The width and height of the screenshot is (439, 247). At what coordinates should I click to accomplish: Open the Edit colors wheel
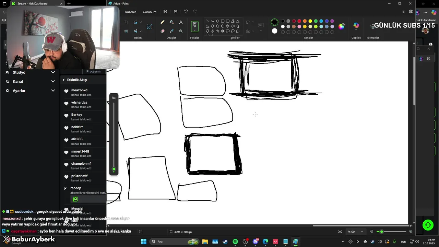(x=341, y=26)
